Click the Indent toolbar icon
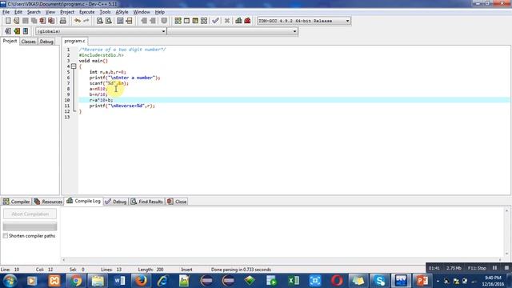This screenshot has width=512, height=288. (x=144, y=21)
